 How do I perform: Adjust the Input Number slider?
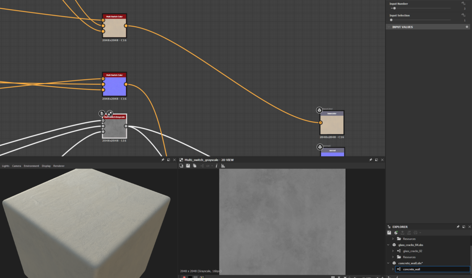point(421,8)
